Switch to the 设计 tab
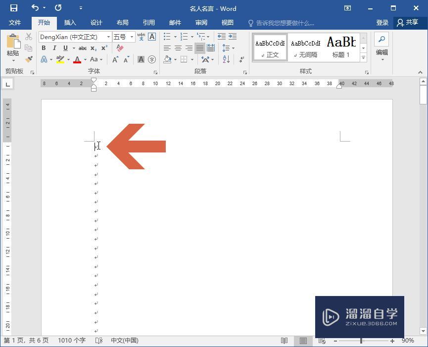The height and width of the screenshot is (347, 428). coord(96,23)
